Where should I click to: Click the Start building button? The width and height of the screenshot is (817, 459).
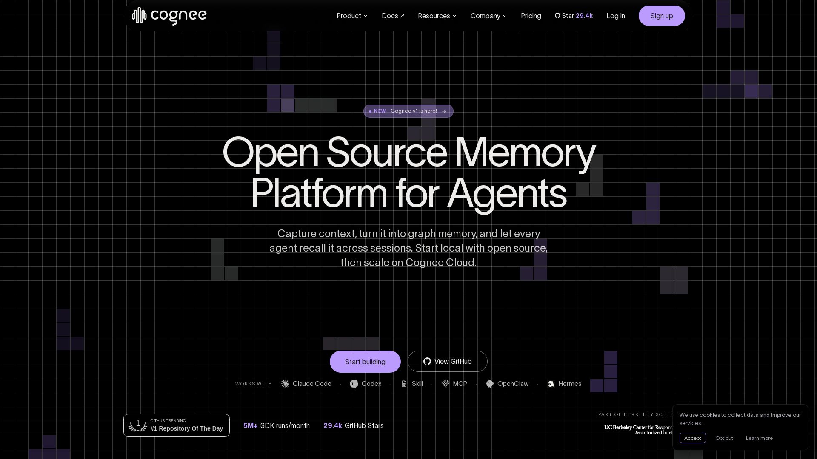click(x=365, y=362)
